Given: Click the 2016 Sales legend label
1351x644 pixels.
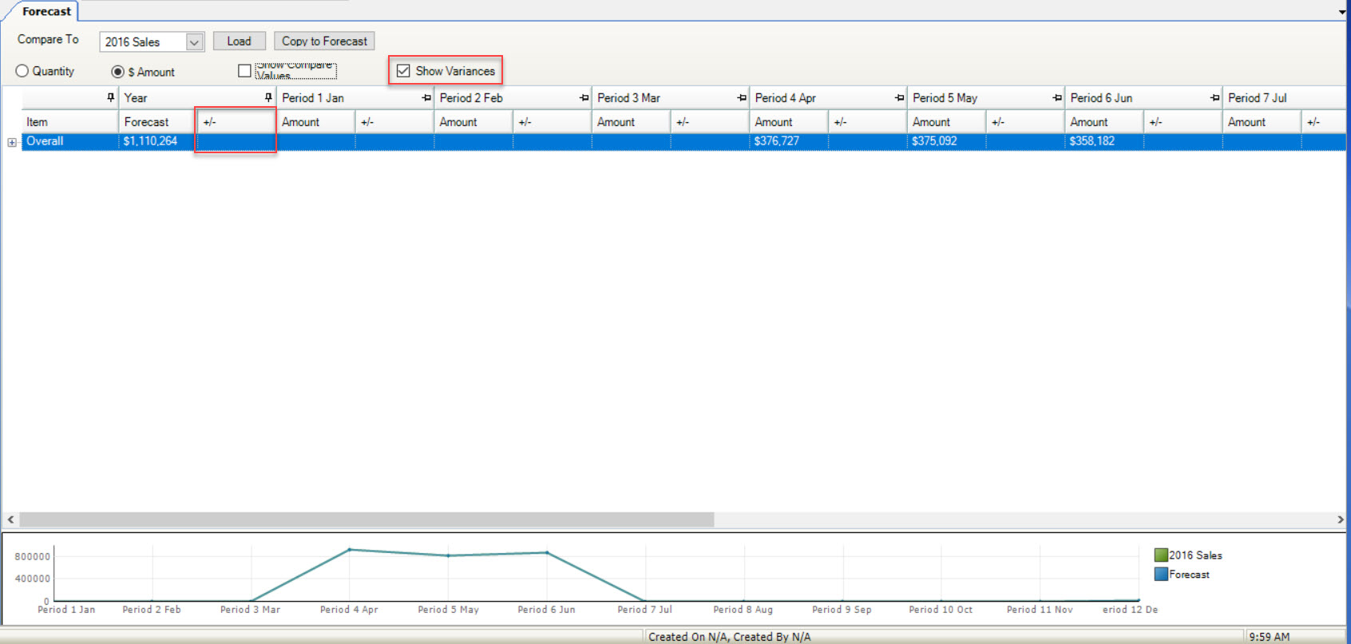Looking at the screenshot, I should [1195, 555].
